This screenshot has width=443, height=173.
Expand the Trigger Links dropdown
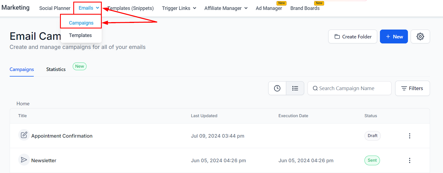tap(179, 8)
